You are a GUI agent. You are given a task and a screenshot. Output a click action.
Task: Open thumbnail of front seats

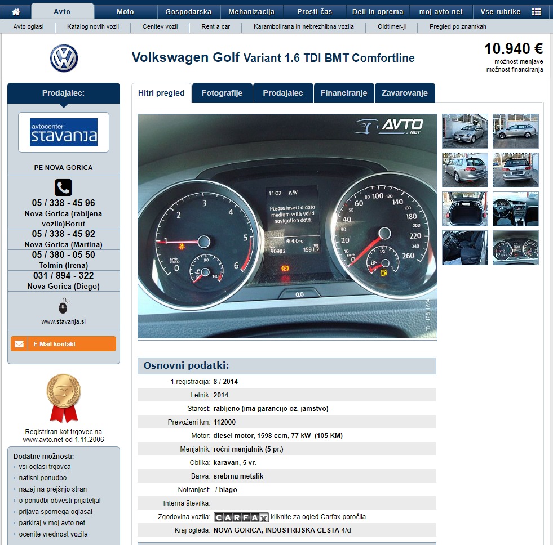(465, 248)
